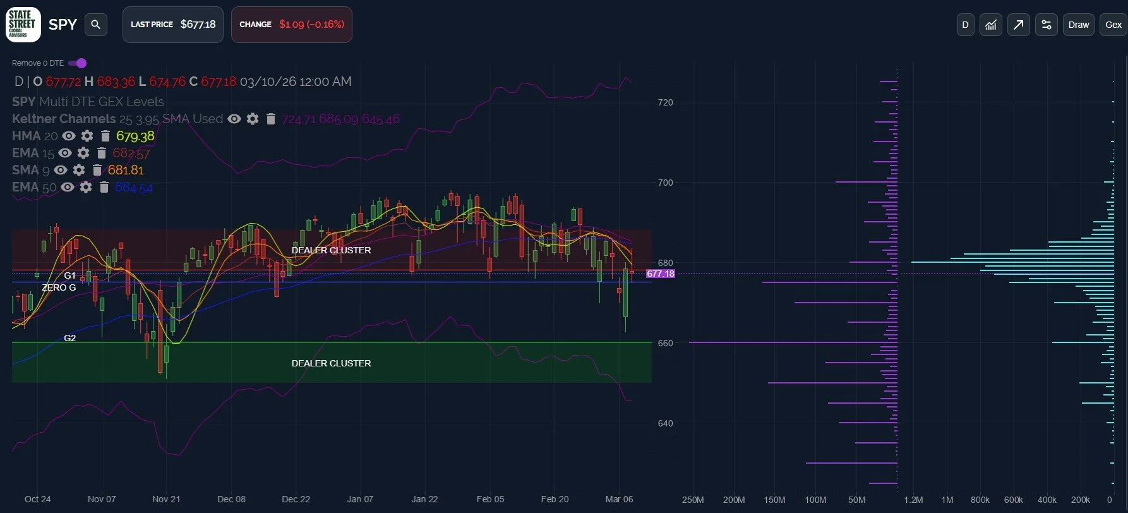The height and width of the screenshot is (513, 1128).
Task: Click the Draw button
Action: pos(1079,25)
